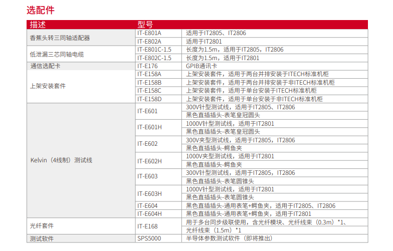The image size is (393, 251).
Task: Click IT-E601's 黑色直插插头-表笔皇冠圆头 line
Action: click(223, 115)
